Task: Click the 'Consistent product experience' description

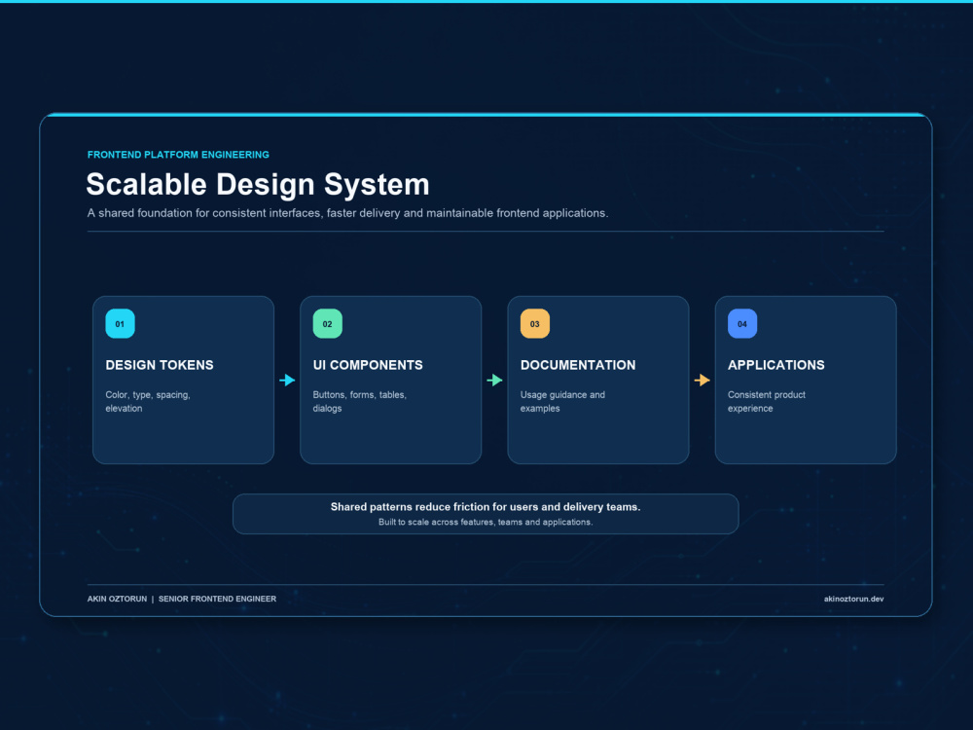Action: (767, 402)
